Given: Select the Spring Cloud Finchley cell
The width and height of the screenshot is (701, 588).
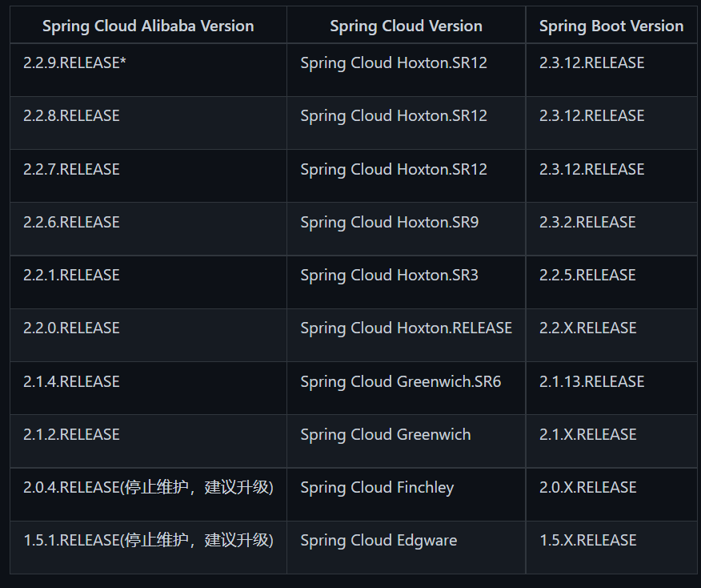Looking at the screenshot, I should click(x=406, y=494).
